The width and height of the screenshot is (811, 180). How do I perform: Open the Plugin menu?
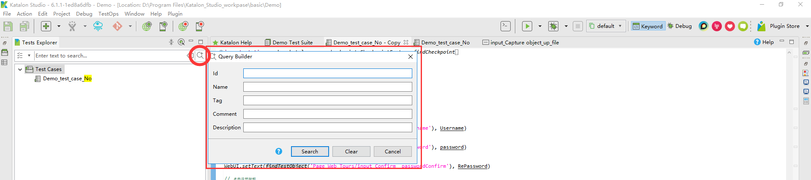(x=175, y=14)
